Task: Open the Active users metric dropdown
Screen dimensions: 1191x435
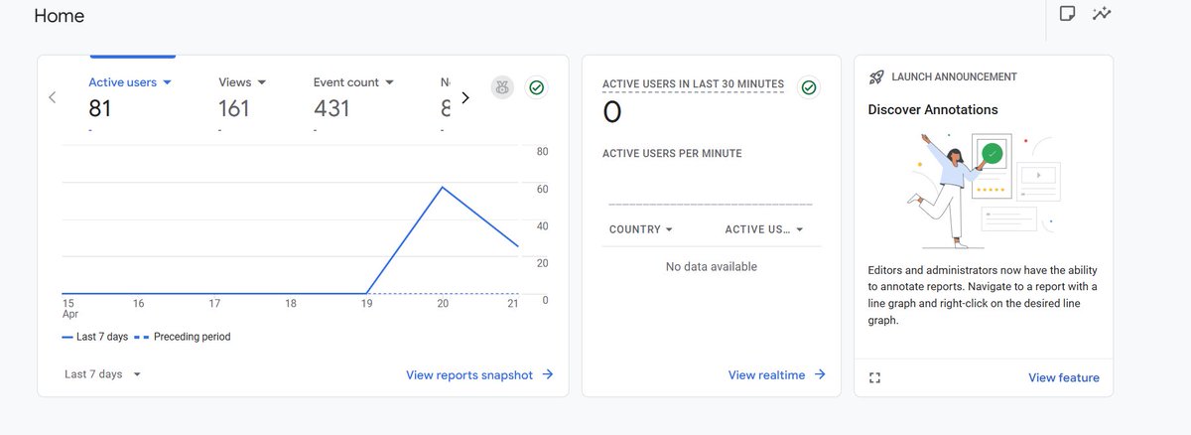Action: pos(131,82)
